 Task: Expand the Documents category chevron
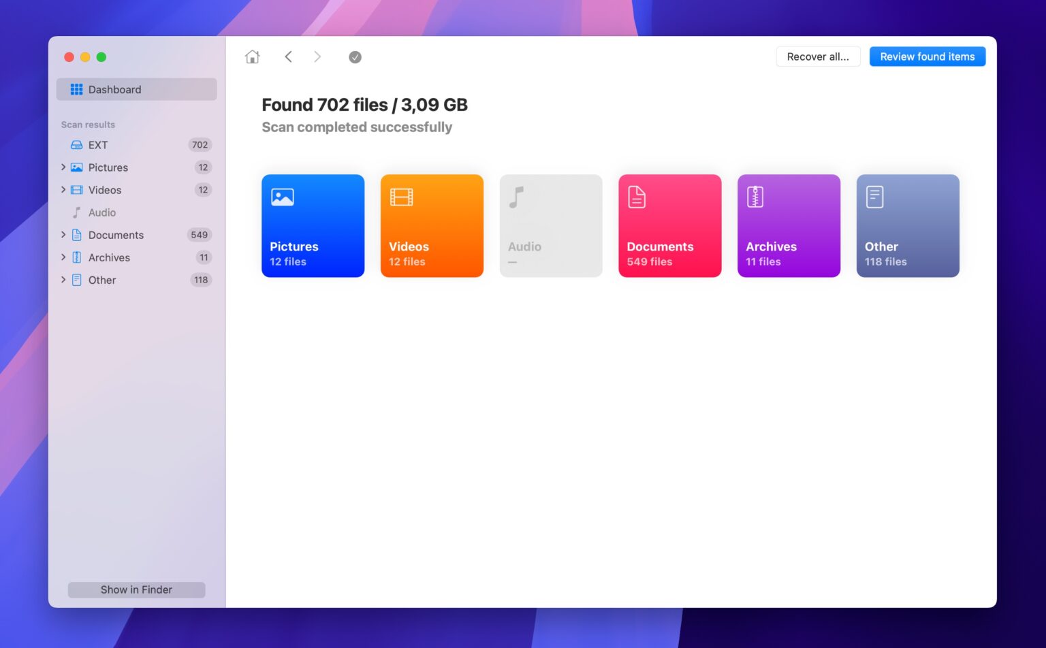pyautogui.click(x=63, y=235)
